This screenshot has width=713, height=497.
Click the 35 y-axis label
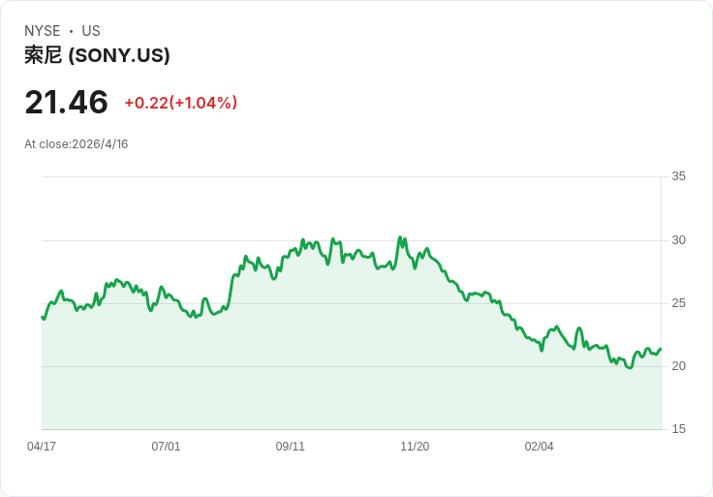click(678, 176)
